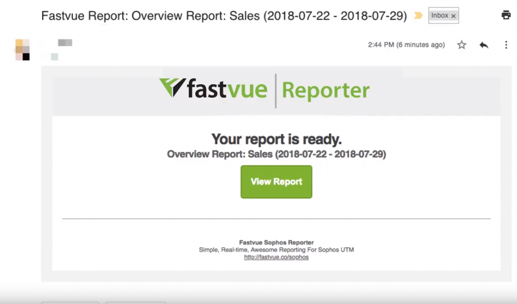Click the email subject line title
The height and width of the screenshot is (304, 517).
pyautogui.click(x=224, y=16)
